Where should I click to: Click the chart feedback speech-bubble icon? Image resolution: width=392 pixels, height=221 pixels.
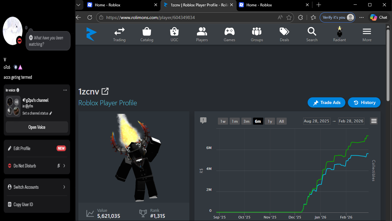tap(203, 120)
